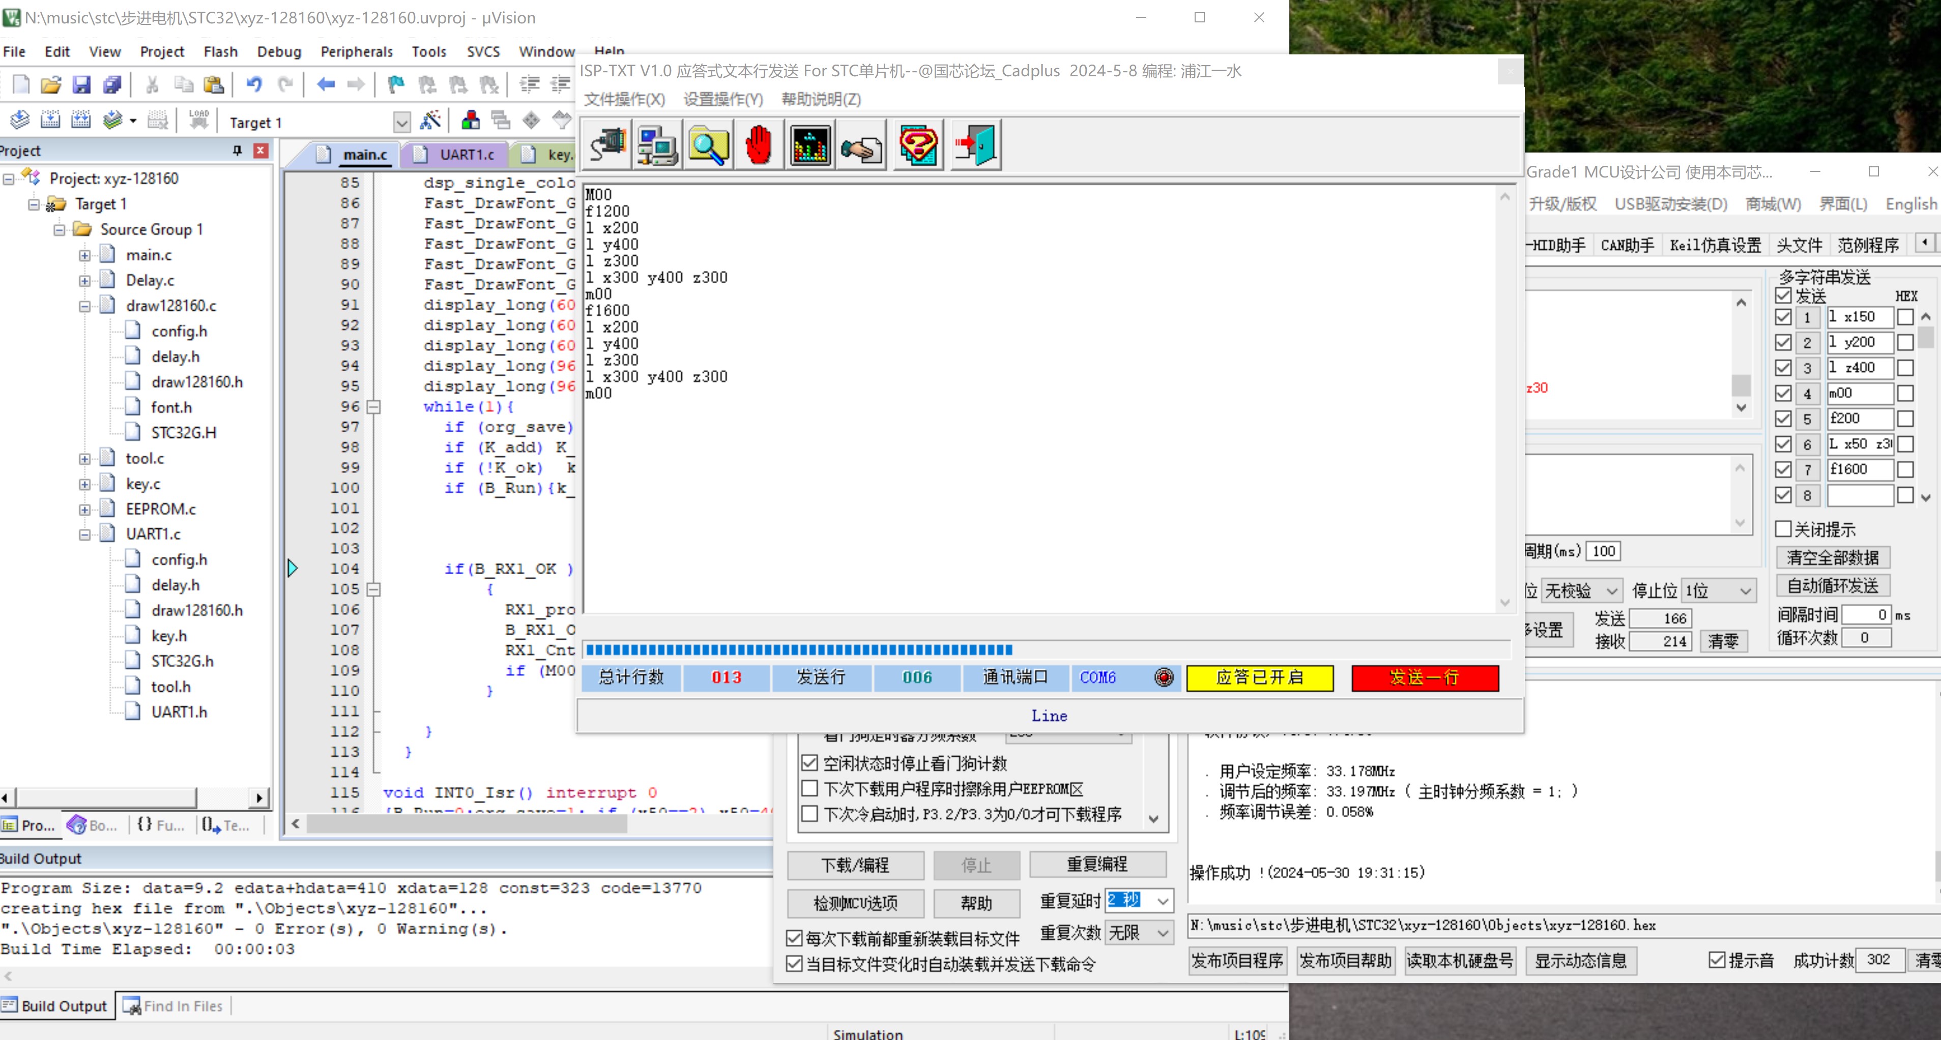Navigate backward with the blue left arrow
Viewport: 1941px width, 1040px height.
[x=326, y=84]
